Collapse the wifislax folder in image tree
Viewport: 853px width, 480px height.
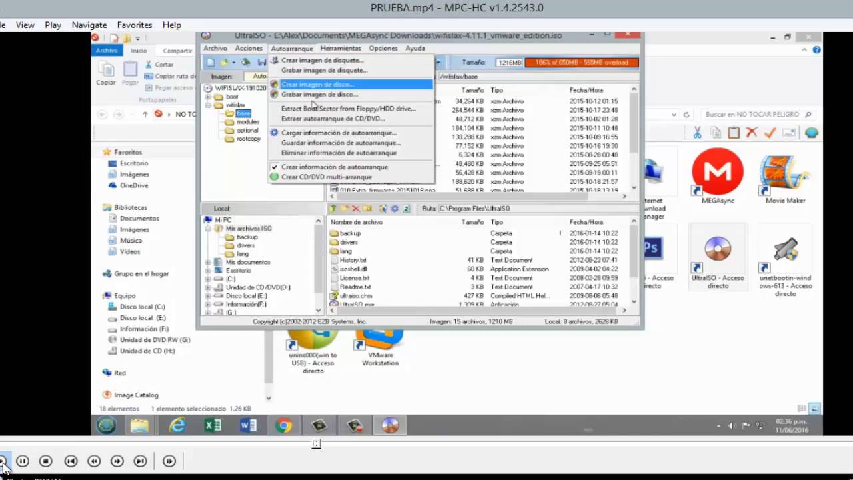pyautogui.click(x=209, y=105)
